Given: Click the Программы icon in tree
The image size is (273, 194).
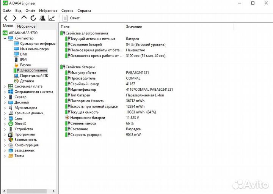Looking at the screenshot, I should (11, 134).
